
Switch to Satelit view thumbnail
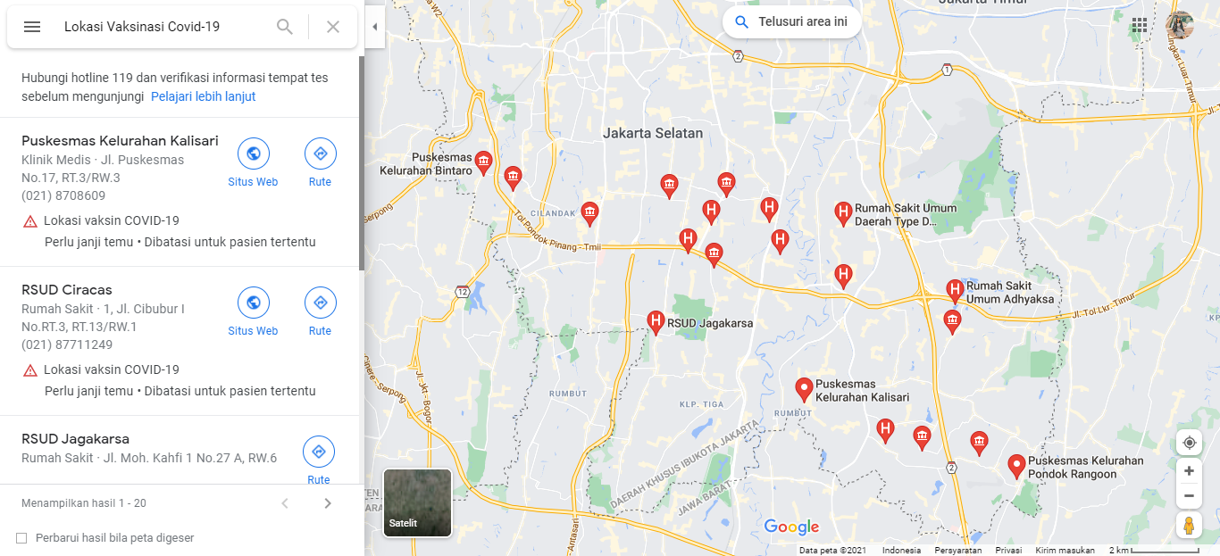click(417, 502)
